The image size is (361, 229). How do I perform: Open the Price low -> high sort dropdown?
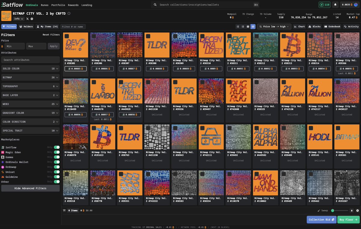click(274, 26)
